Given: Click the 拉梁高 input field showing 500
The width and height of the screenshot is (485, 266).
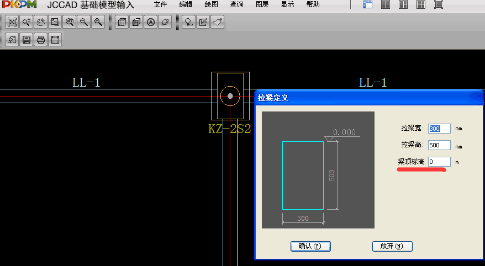Looking at the screenshot, I should 439,145.
